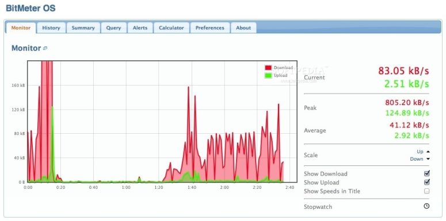Image resolution: width=446 pixels, height=221 pixels.
Task: Switch to the History tab
Action: 51,28
